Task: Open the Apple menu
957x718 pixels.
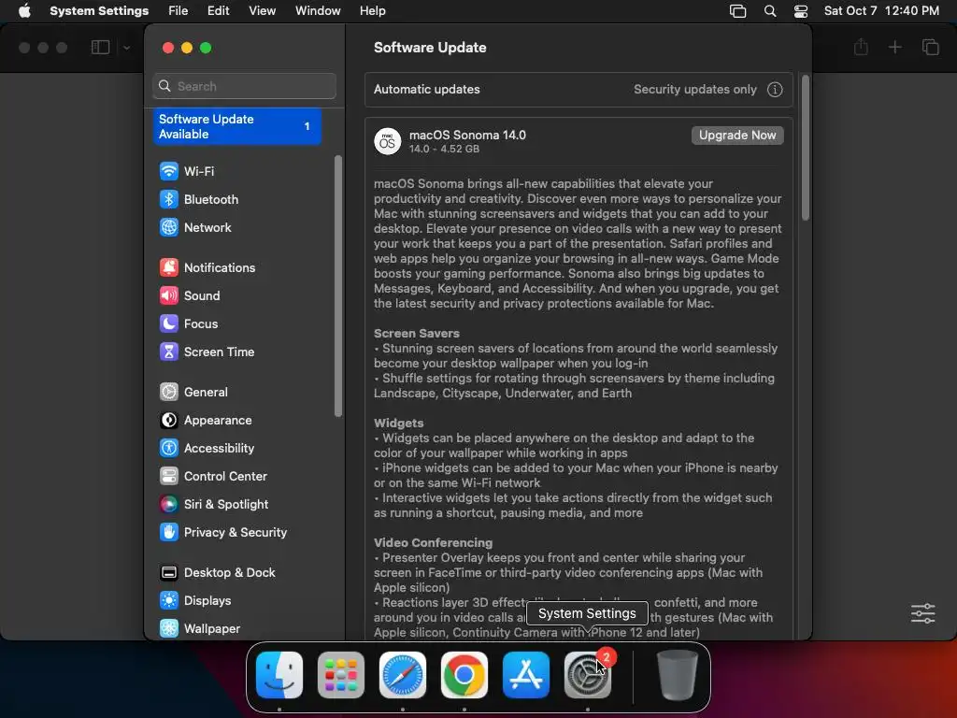Action: 24,10
